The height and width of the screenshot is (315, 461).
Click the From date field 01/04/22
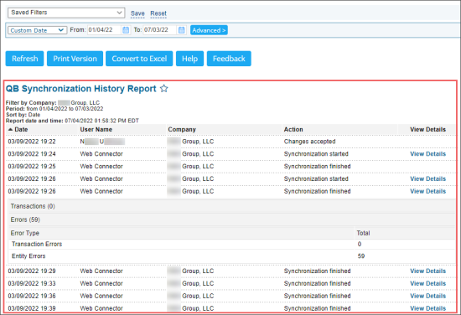tap(104, 30)
